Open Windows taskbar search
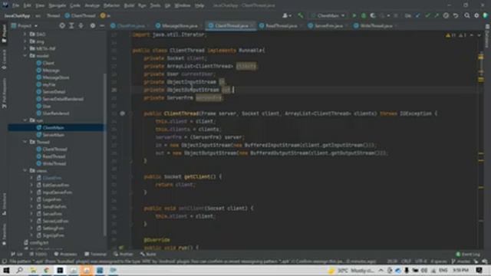This screenshot has width=491, height=276. (19, 270)
